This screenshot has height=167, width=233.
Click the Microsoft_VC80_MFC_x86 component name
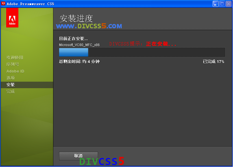point(79,45)
